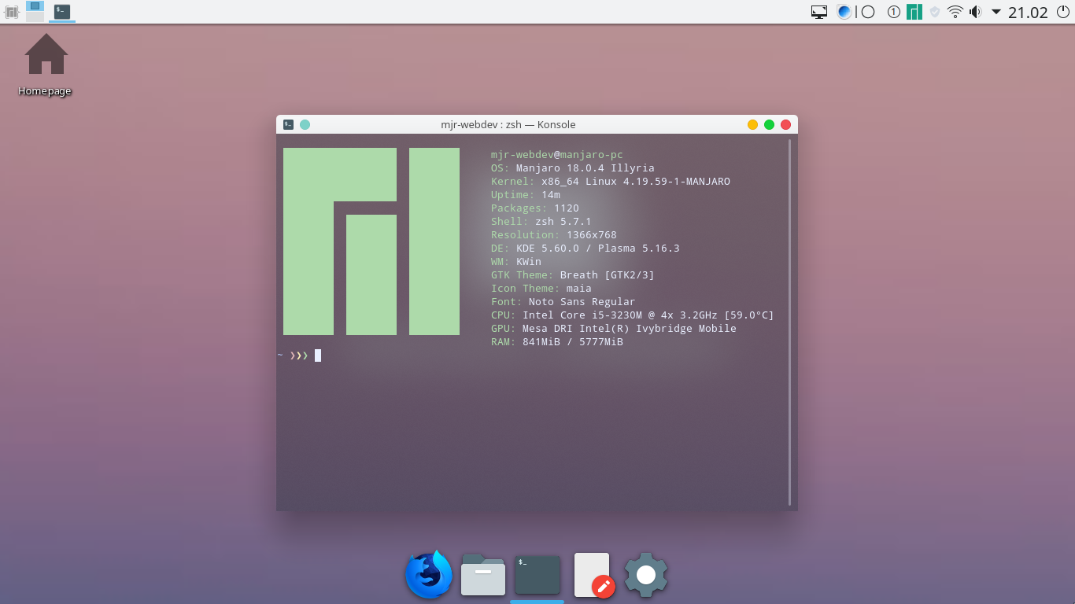Viewport: 1075px width, 604px height.
Task: Click the 'CPU: Intel Core i5-3230M' line
Action: click(x=633, y=315)
